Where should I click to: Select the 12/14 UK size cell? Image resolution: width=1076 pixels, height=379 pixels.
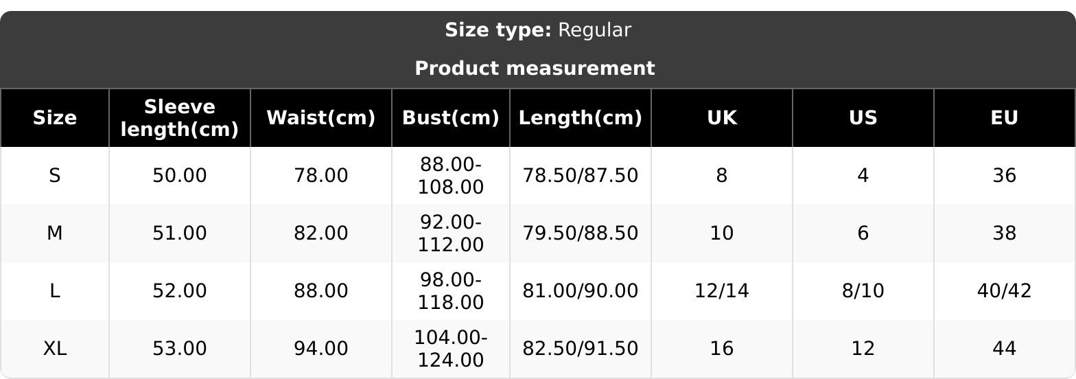click(722, 291)
